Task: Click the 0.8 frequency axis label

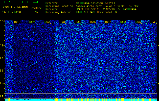Action: [2, 71]
